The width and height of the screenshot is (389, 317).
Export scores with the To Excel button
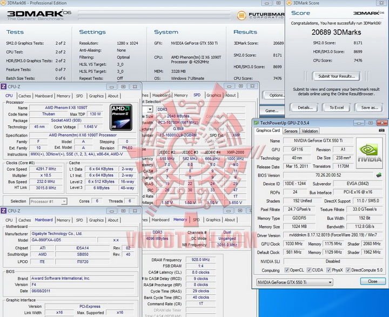pos(336,107)
